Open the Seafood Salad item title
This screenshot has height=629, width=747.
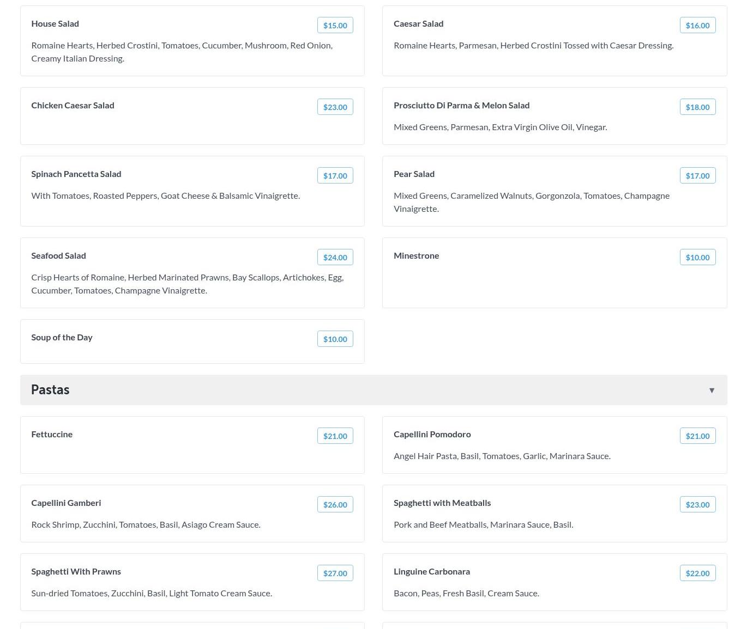pos(58,255)
